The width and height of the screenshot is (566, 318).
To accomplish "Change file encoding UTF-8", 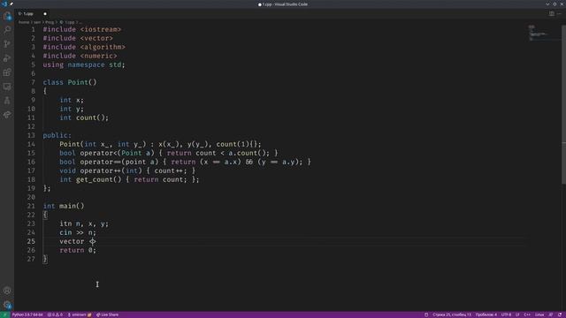I will point(506,314).
